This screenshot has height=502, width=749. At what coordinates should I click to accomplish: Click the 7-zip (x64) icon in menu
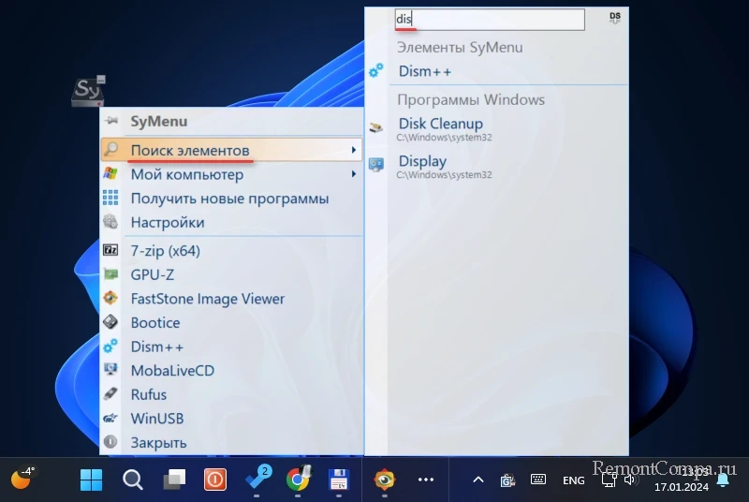pos(110,251)
